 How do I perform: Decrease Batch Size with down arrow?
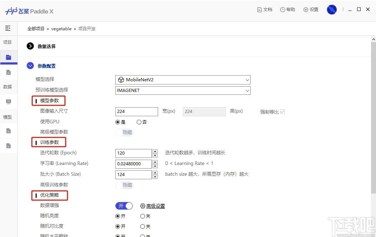pos(155,177)
